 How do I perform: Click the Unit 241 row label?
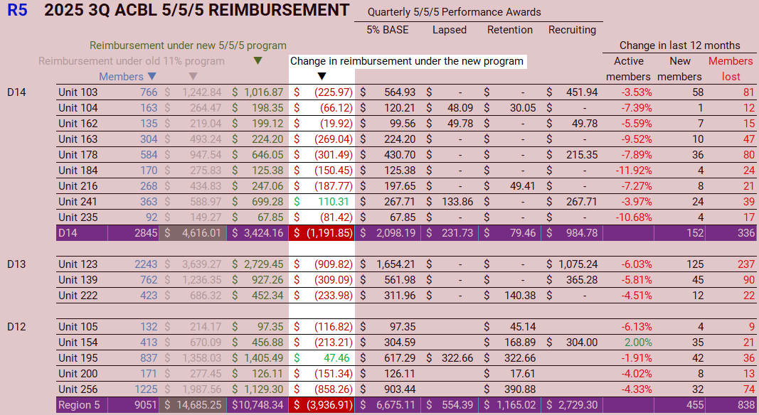[78, 202]
